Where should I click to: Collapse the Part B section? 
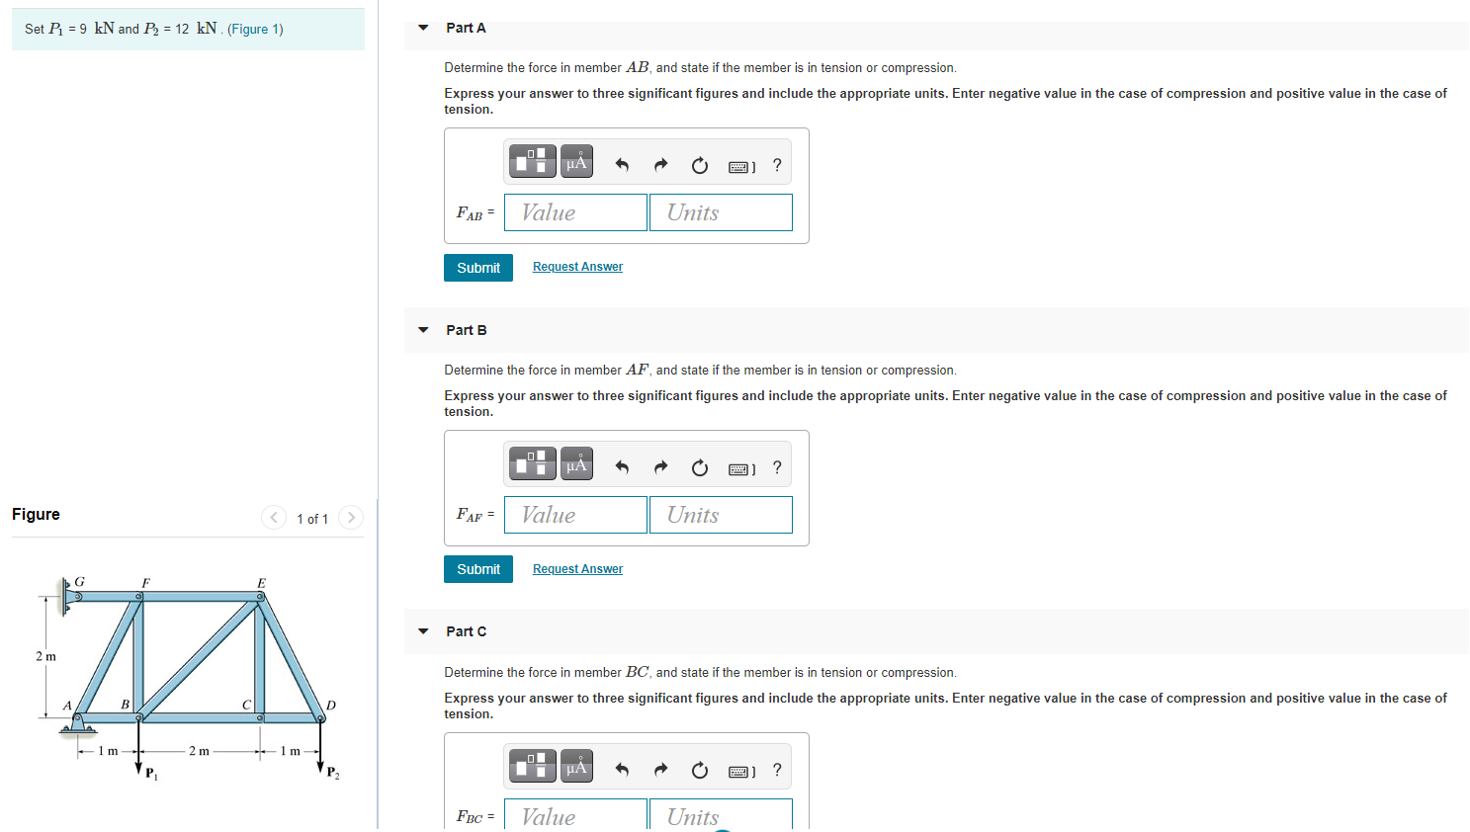tap(423, 330)
